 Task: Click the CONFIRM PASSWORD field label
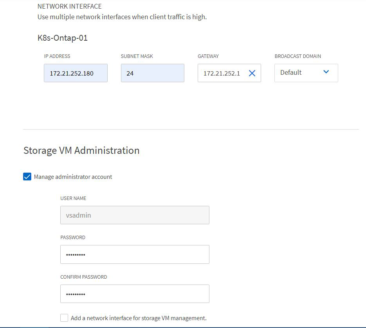[x=83, y=277]
